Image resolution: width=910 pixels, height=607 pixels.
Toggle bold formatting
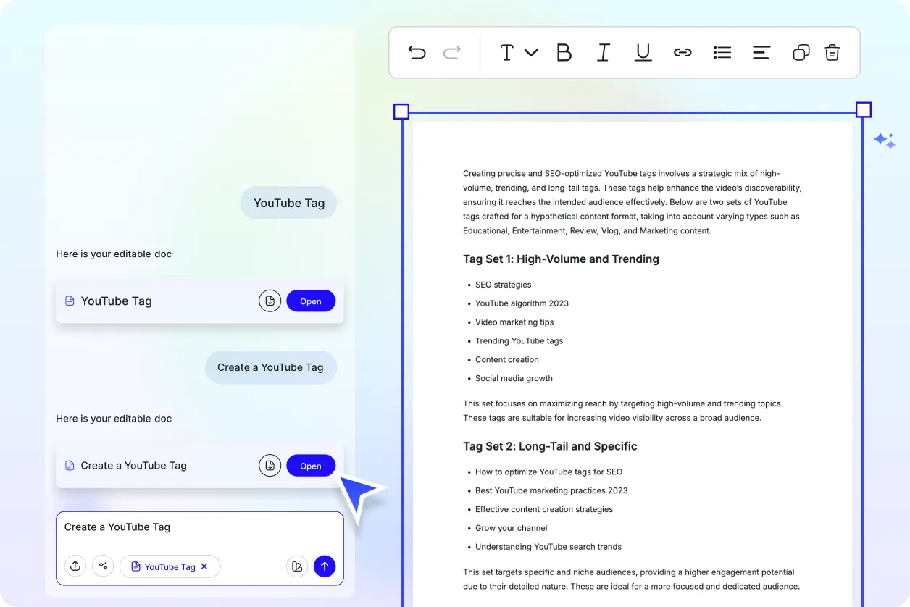pos(564,52)
